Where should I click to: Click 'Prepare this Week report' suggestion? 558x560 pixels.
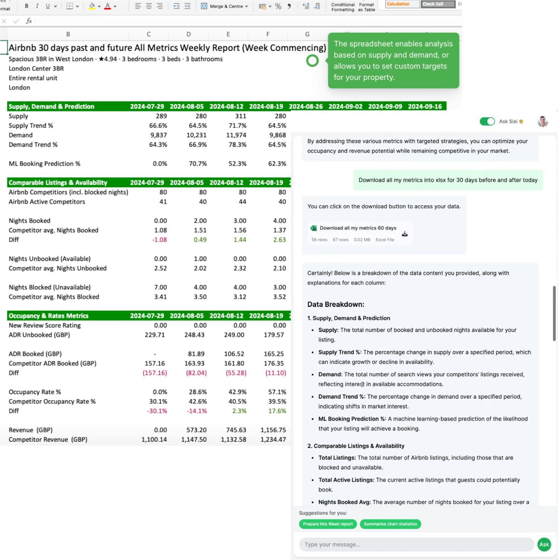(328, 524)
